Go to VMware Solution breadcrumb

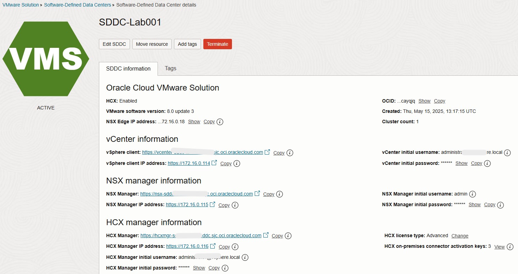[21, 5]
